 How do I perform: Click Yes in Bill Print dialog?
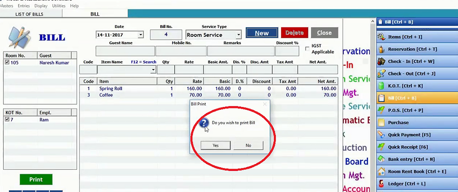(x=215, y=145)
